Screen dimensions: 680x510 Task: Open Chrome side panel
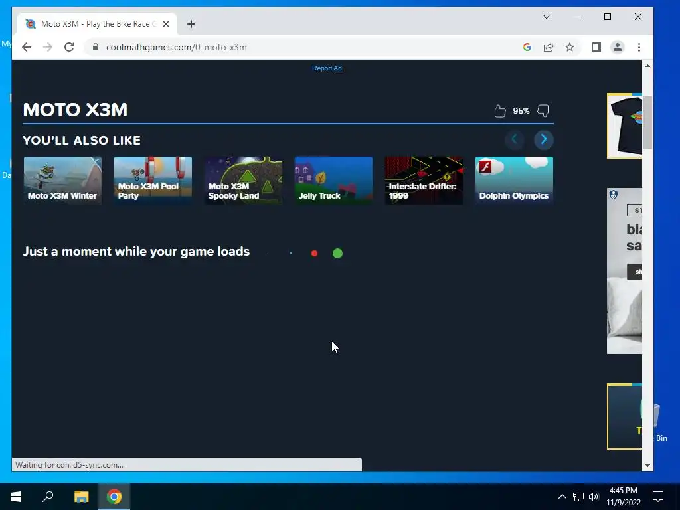(x=596, y=47)
